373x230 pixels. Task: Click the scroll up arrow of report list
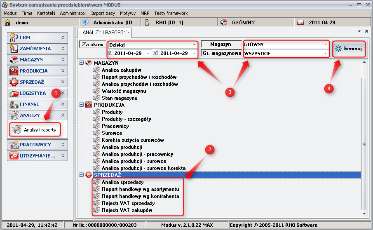click(x=364, y=62)
